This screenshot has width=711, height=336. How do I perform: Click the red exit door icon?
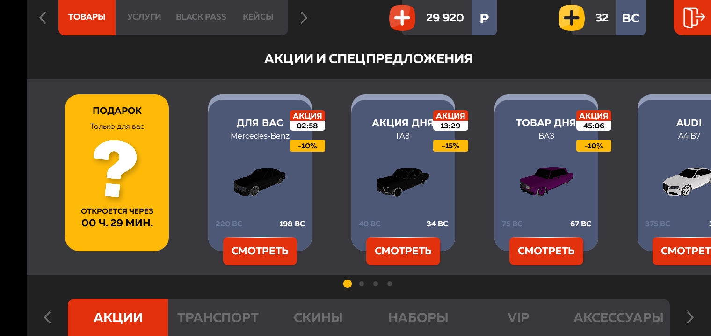coord(694,18)
